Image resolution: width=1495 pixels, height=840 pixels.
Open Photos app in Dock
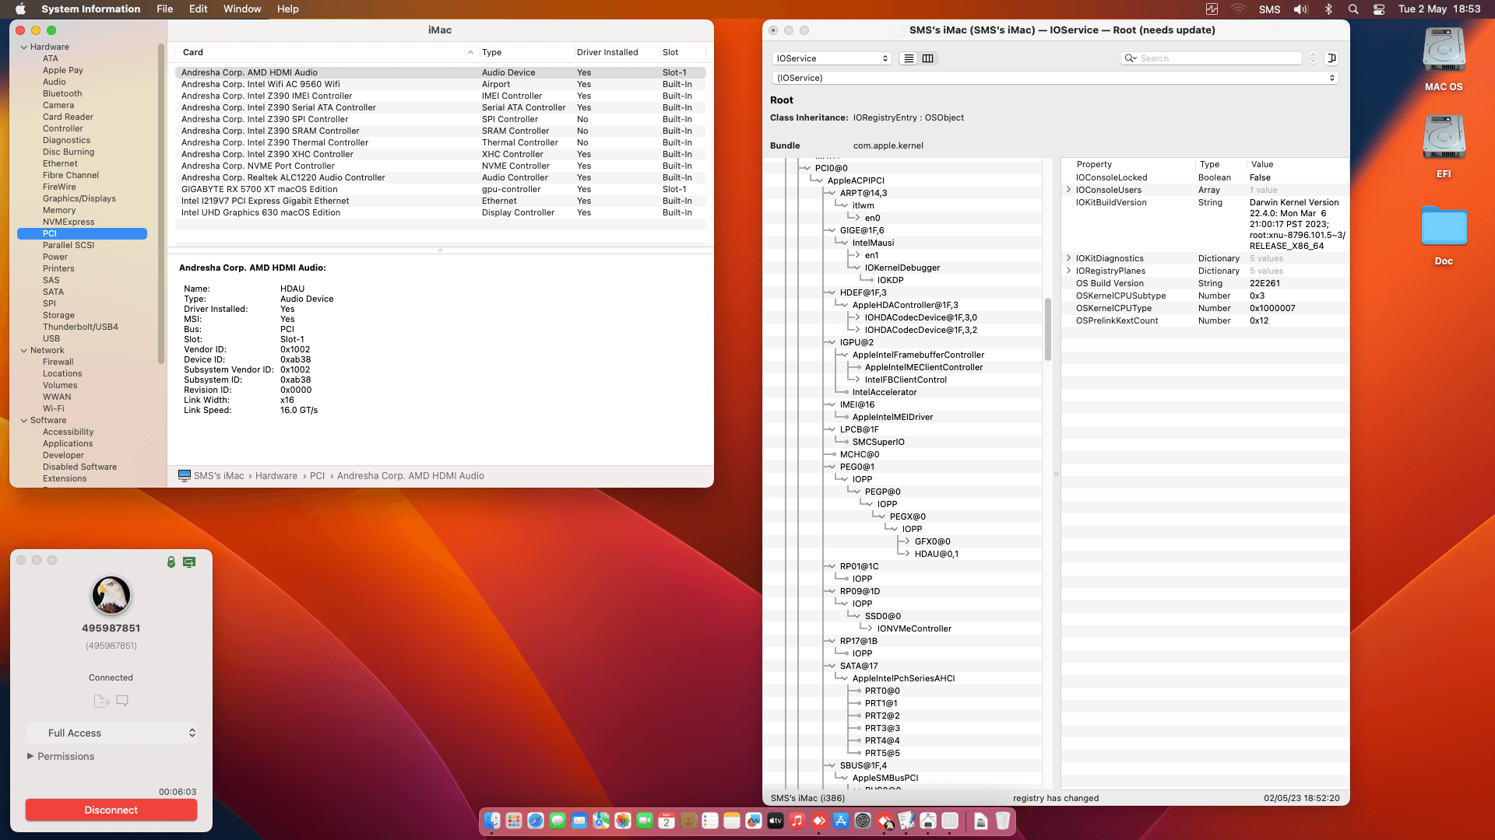pos(623,821)
